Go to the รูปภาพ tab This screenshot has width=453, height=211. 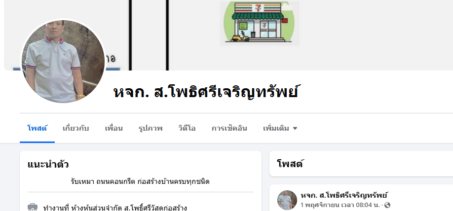pos(151,128)
